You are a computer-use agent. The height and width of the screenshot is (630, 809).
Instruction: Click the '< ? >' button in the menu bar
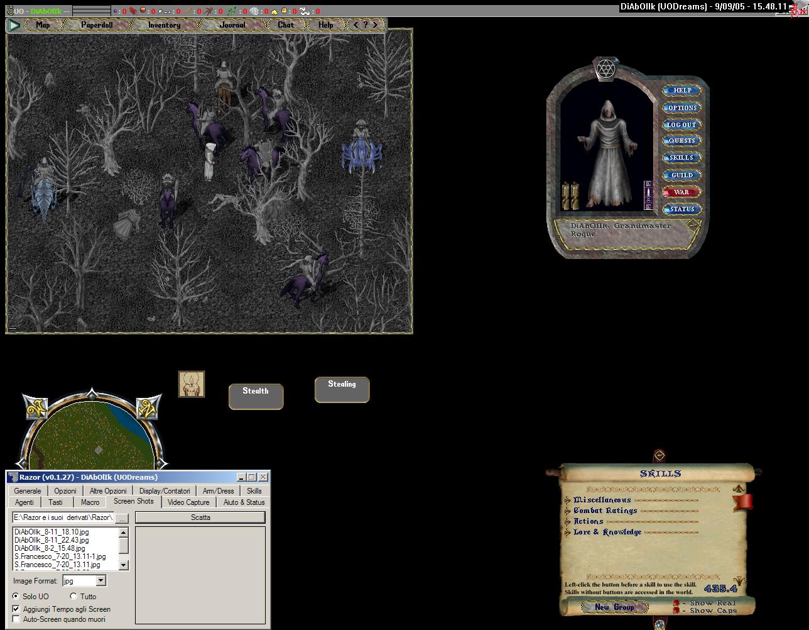click(366, 25)
